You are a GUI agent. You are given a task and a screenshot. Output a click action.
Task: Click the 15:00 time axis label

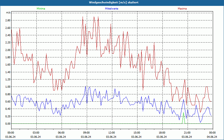point(137,133)
